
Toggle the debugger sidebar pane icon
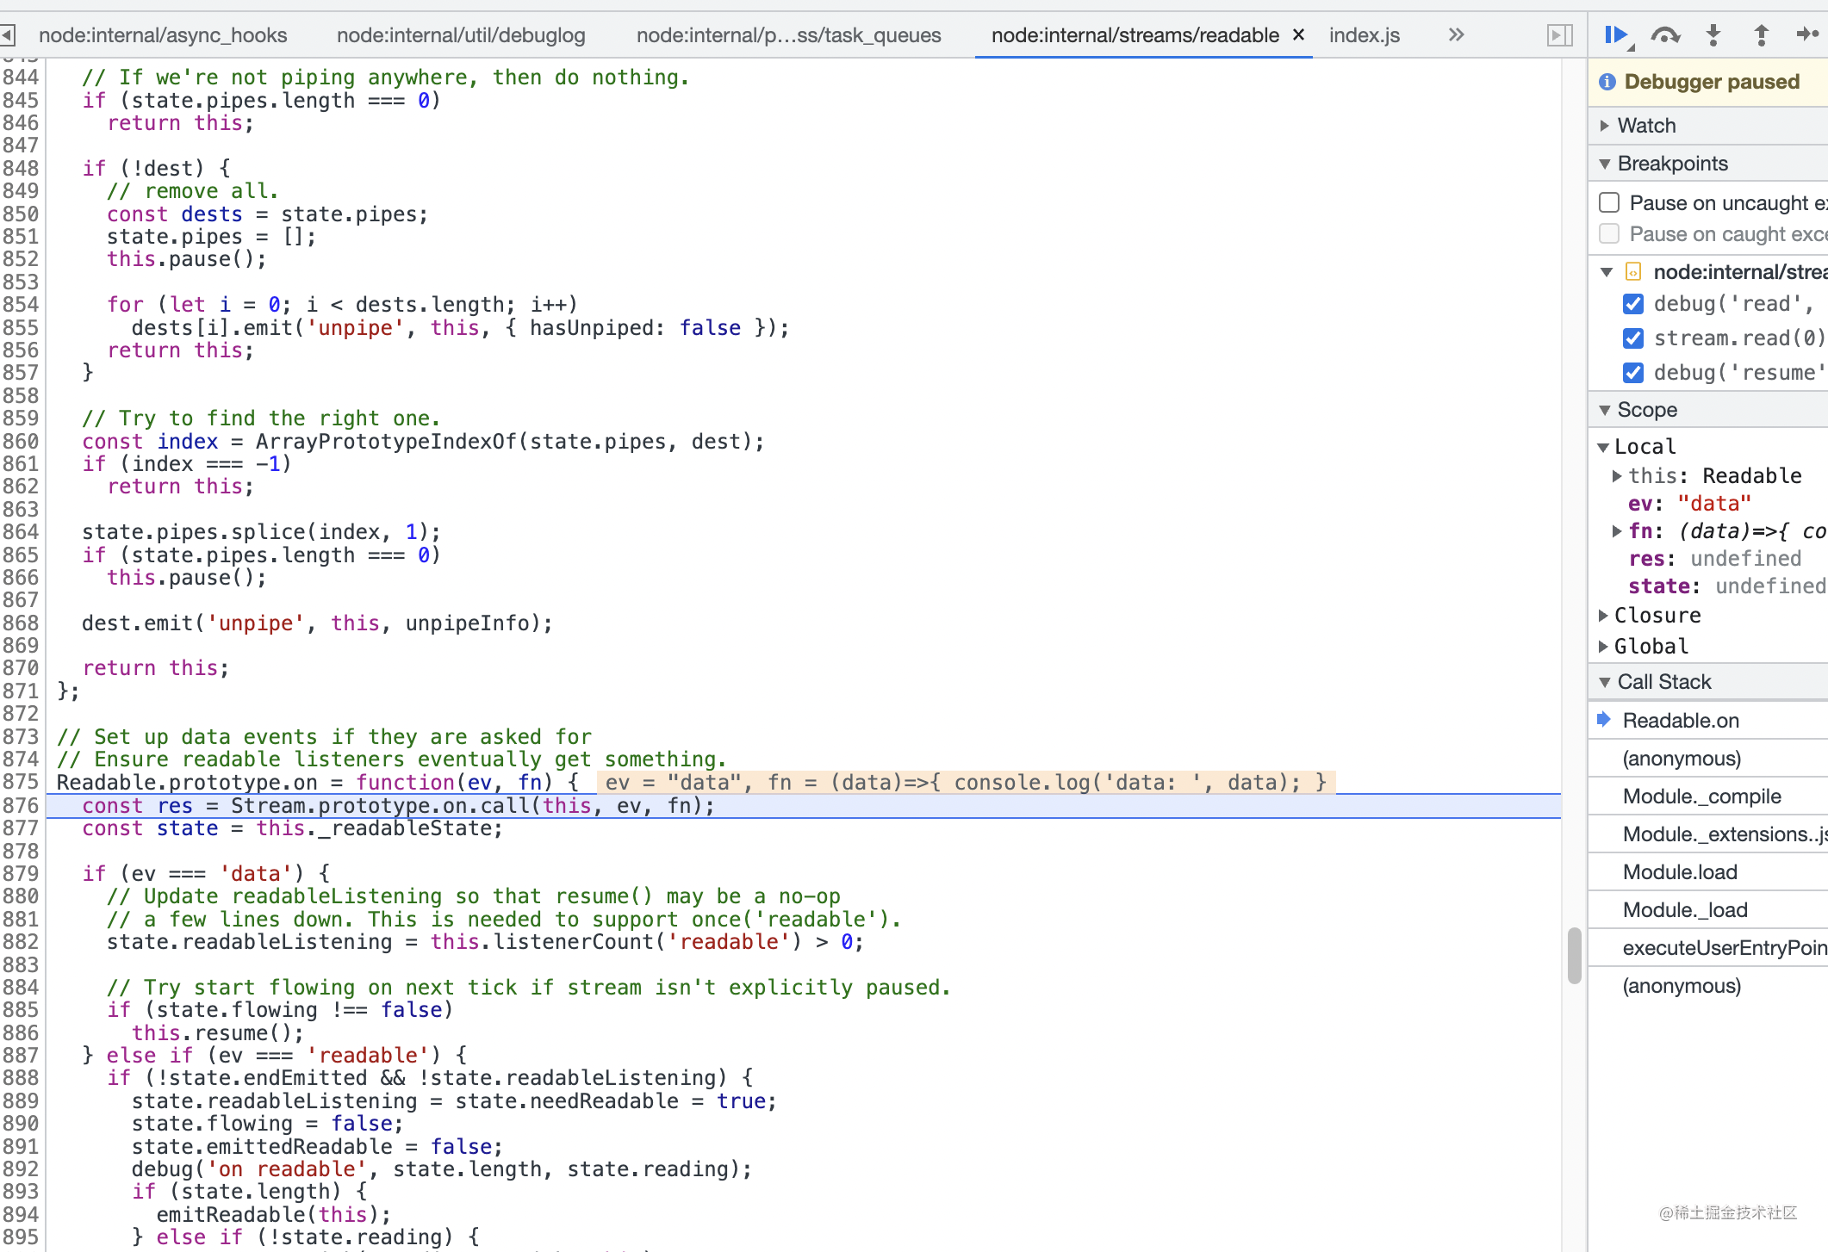[1559, 35]
